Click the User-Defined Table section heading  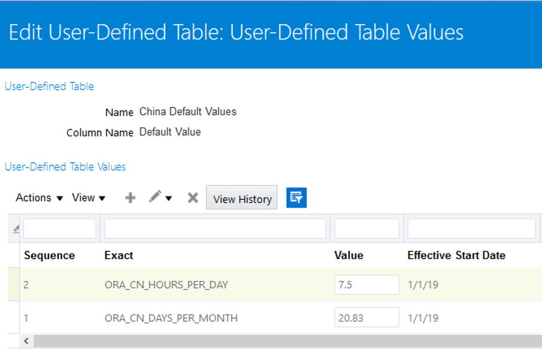[49, 86]
